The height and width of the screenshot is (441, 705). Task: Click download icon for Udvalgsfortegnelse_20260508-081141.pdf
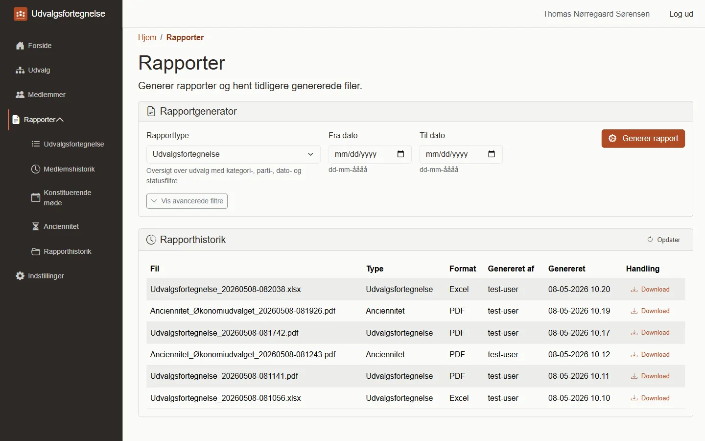click(634, 376)
